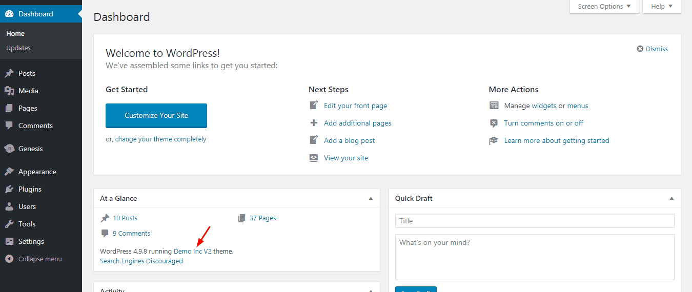Click the Settings sliders icon
Viewport: 692px width, 292px height.
coord(9,241)
